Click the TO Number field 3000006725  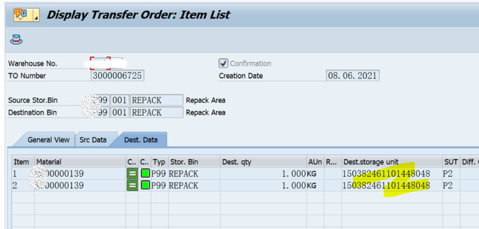[x=118, y=76]
